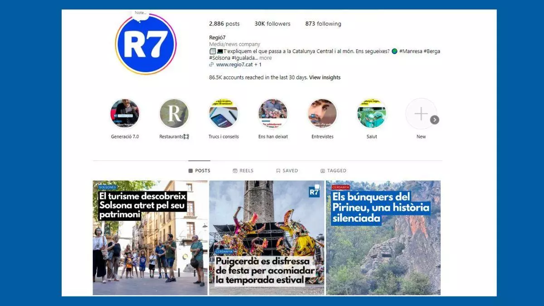Viewport: 544px width, 306px height.
Task: Add a New highlight with plus icon
Action: point(421,114)
